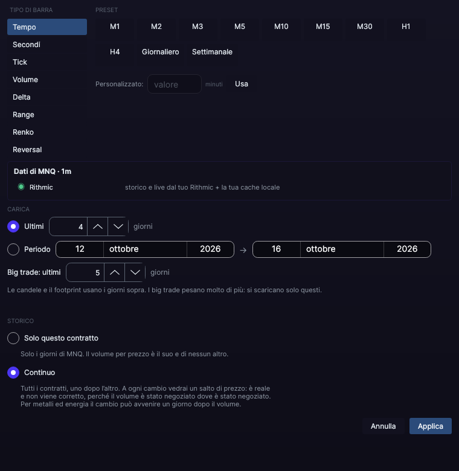
Task: Select the Giornaliero preset
Action: 161,52
